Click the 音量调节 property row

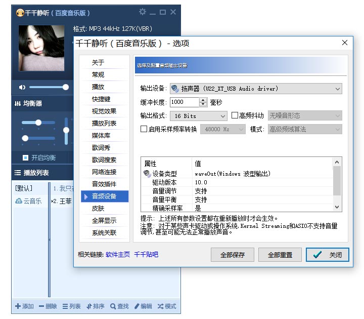click(237, 191)
